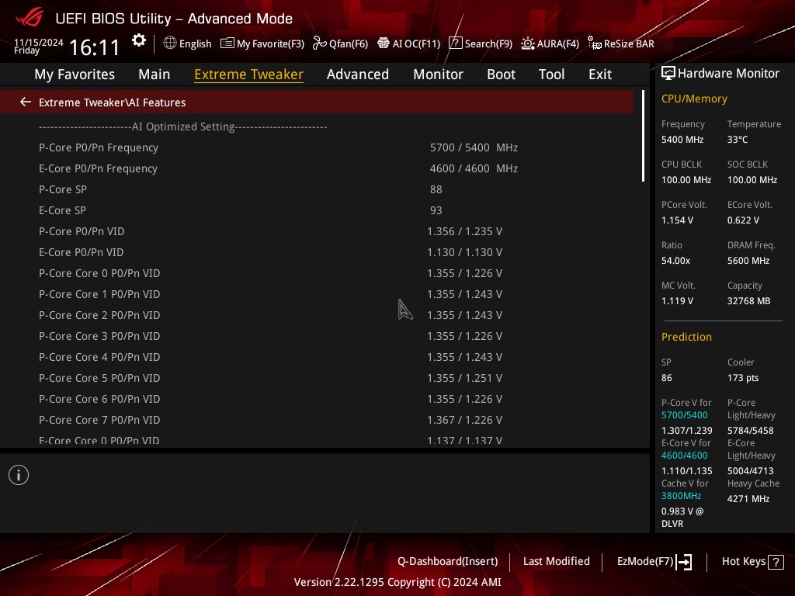Select P-Core P0/Pn Frequency row
The image size is (795, 596).
click(x=317, y=147)
